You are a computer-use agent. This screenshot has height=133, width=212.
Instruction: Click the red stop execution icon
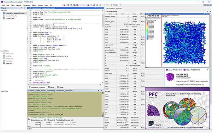point(65,5)
